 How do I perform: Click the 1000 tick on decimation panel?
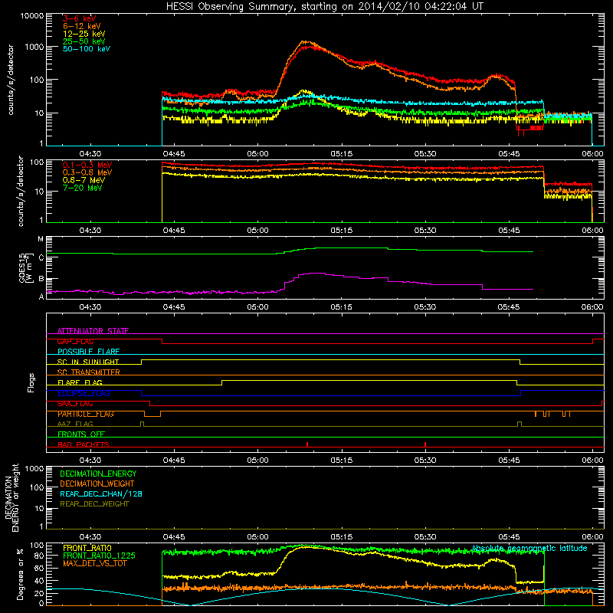[x=34, y=468]
